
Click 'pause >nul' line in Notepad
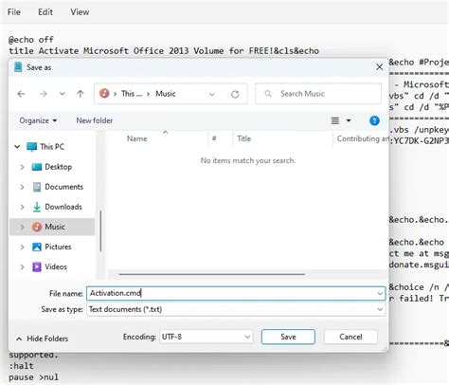click(x=33, y=377)
